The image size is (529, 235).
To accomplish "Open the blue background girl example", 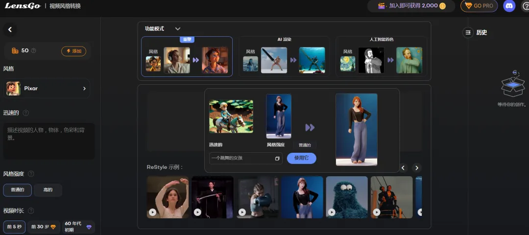I will 302,197.
